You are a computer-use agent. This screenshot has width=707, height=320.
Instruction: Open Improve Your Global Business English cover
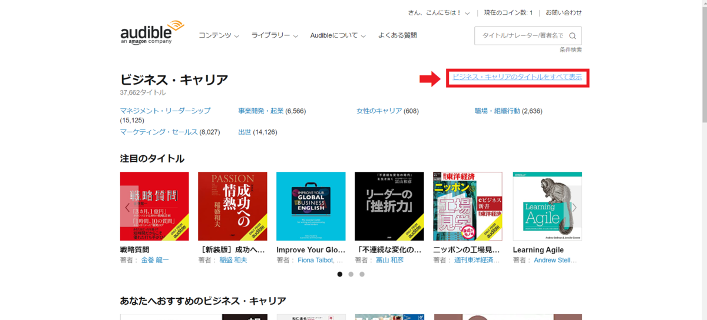coord(311,206)
